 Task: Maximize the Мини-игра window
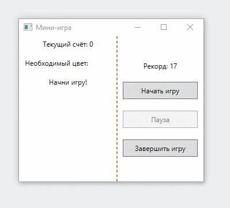pyautogui.click(x=164, y=27)
